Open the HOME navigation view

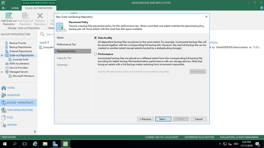click(18, 88)
